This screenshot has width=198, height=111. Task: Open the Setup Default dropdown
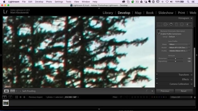pos(173,37)
